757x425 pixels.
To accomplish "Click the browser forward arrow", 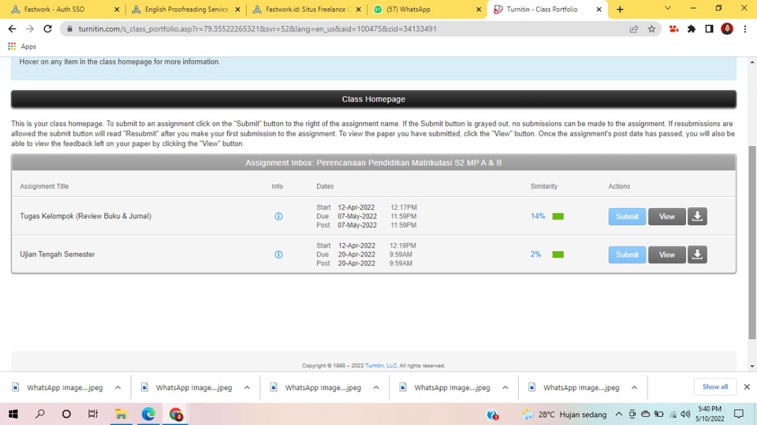I will click(x=30, y=29).
